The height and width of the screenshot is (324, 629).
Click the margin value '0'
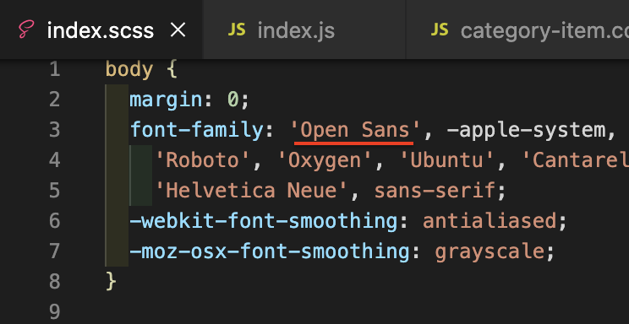click(233, 100)
